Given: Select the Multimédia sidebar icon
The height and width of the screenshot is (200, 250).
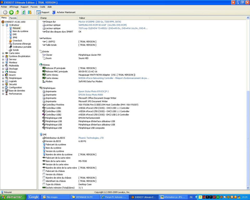Looking at the screenshot, I should pos(6,66).
